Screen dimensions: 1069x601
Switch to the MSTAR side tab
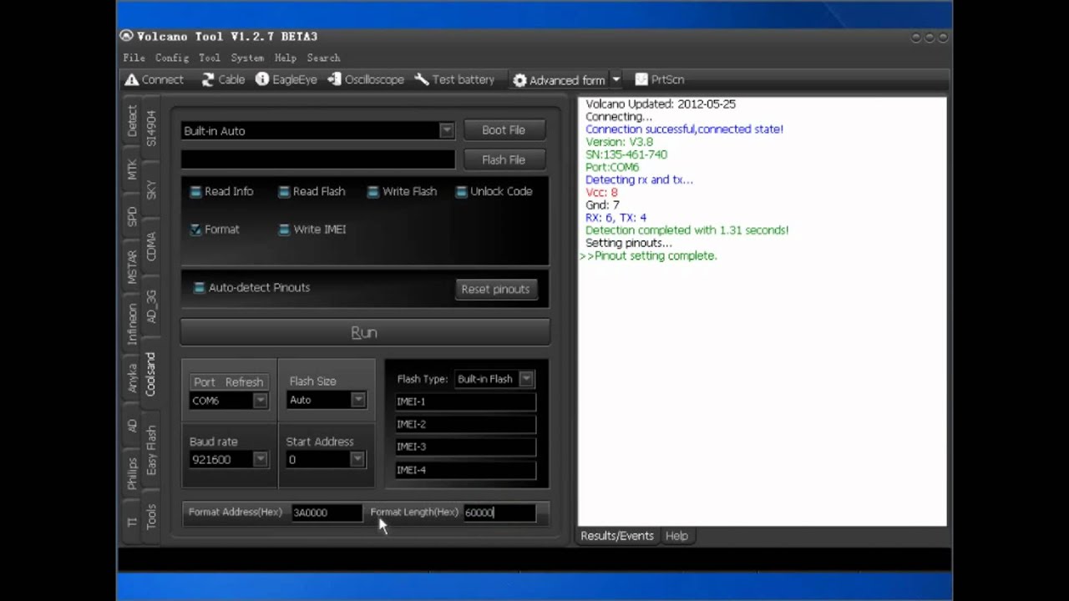pos(131,266)
